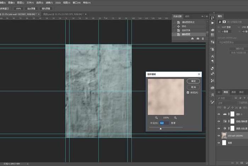Open the layer filter type dropdown
Image resolution: width=248 pixels, height=166 pixels.
tap(225, 98)
